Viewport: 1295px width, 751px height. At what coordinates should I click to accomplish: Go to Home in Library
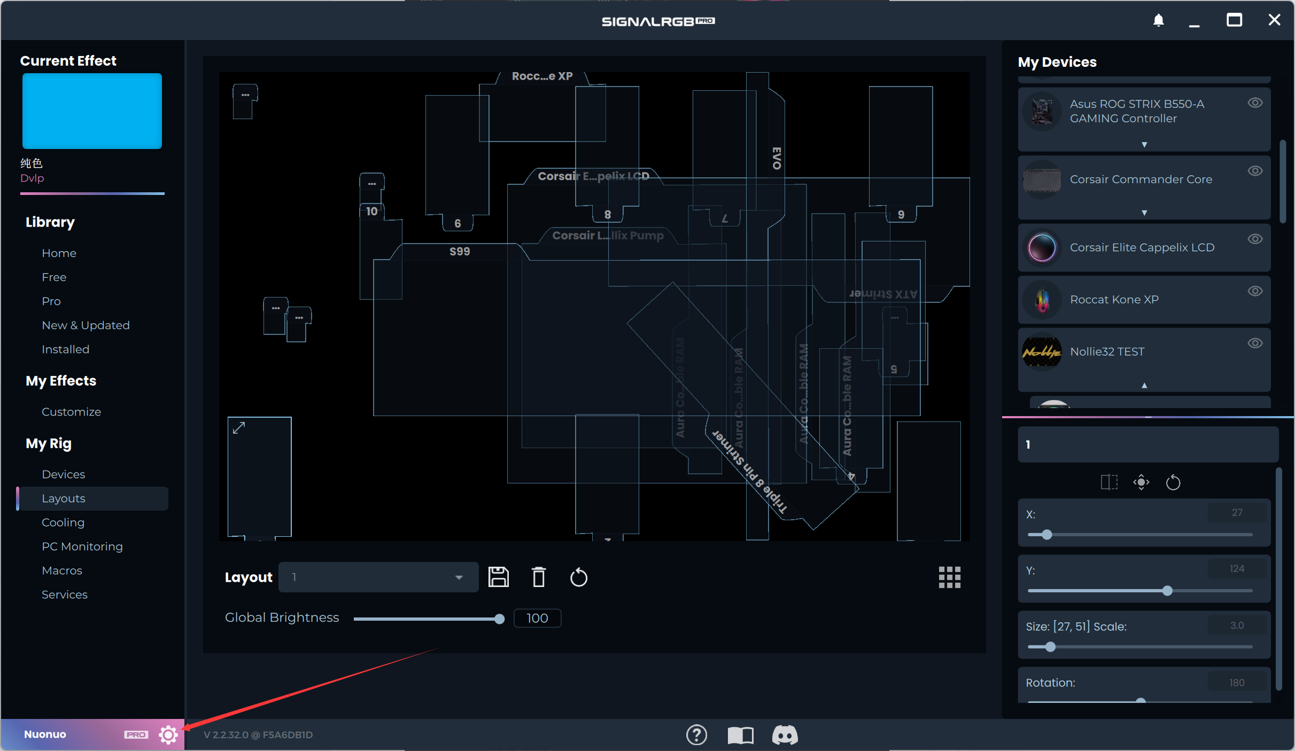(x=59, y=253)
